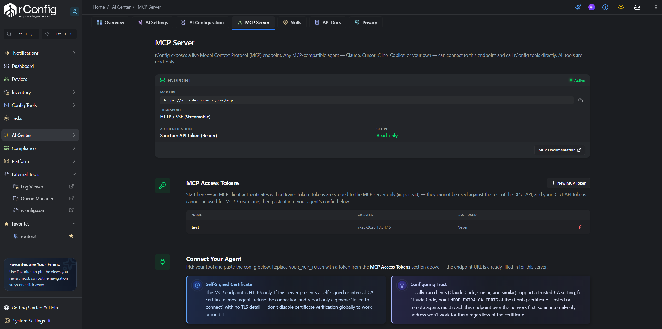This screenshot has width=662, height=329.
Task: Click the Active endpoint status indicator
Action: 577,80
